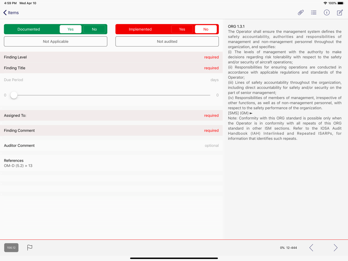
Task: Check the Wi-Fi status icon
Action: (x=325, y=3)
